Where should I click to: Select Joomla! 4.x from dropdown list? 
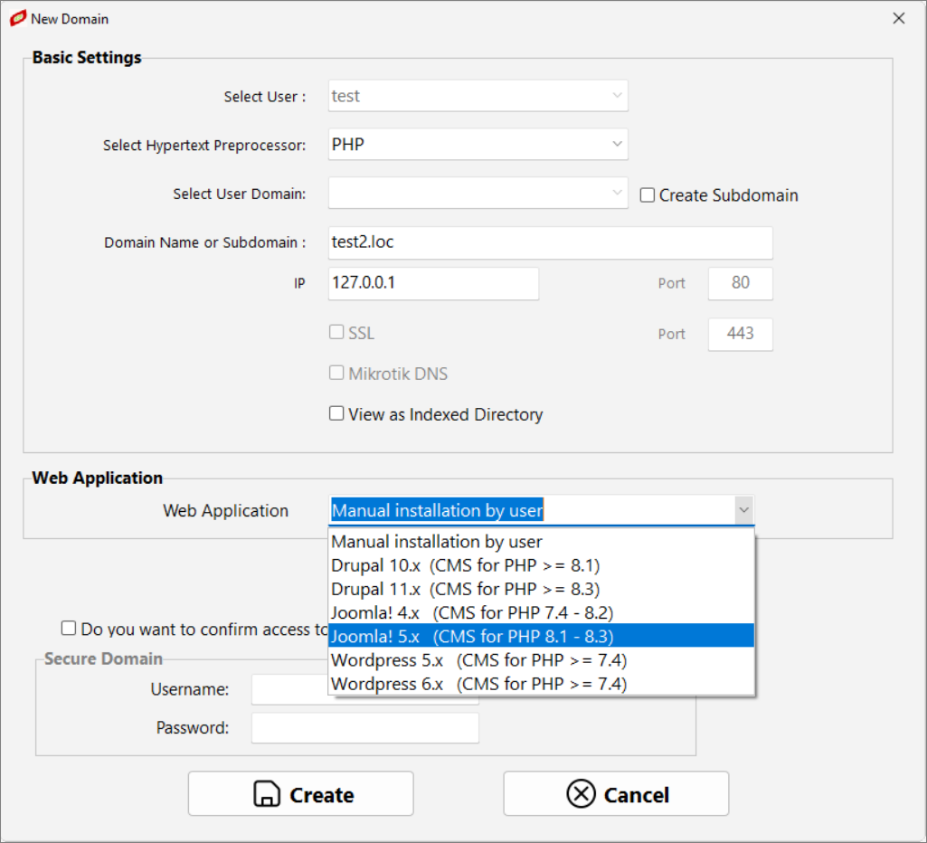pyautogui.click(x=472, y=612)
